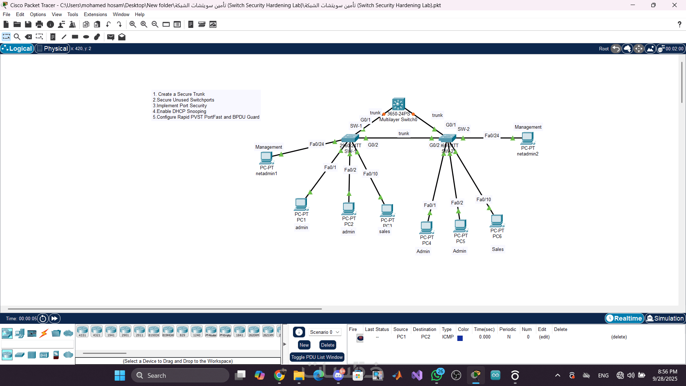
Task: Open Windows tray hidden icons chevron
Action: coord(557,375)
